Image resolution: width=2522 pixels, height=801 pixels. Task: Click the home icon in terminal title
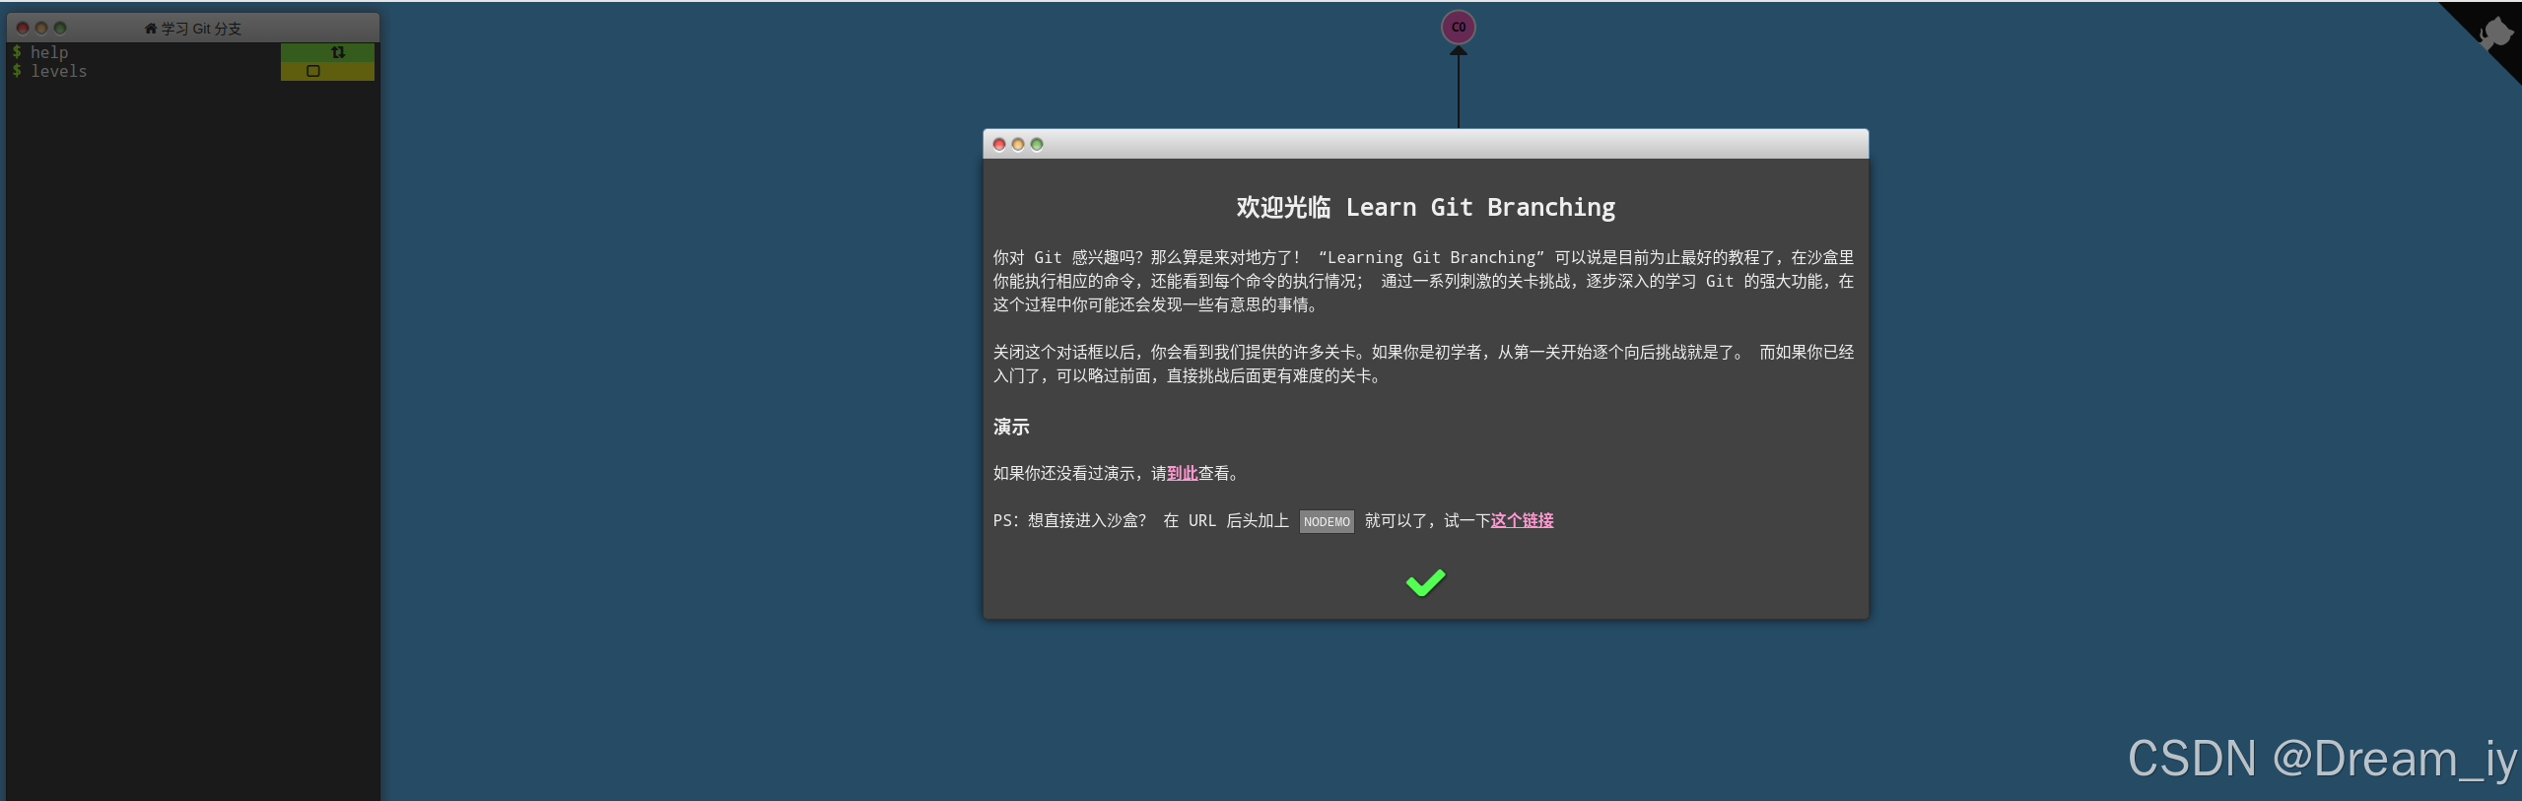coord(151,29)
